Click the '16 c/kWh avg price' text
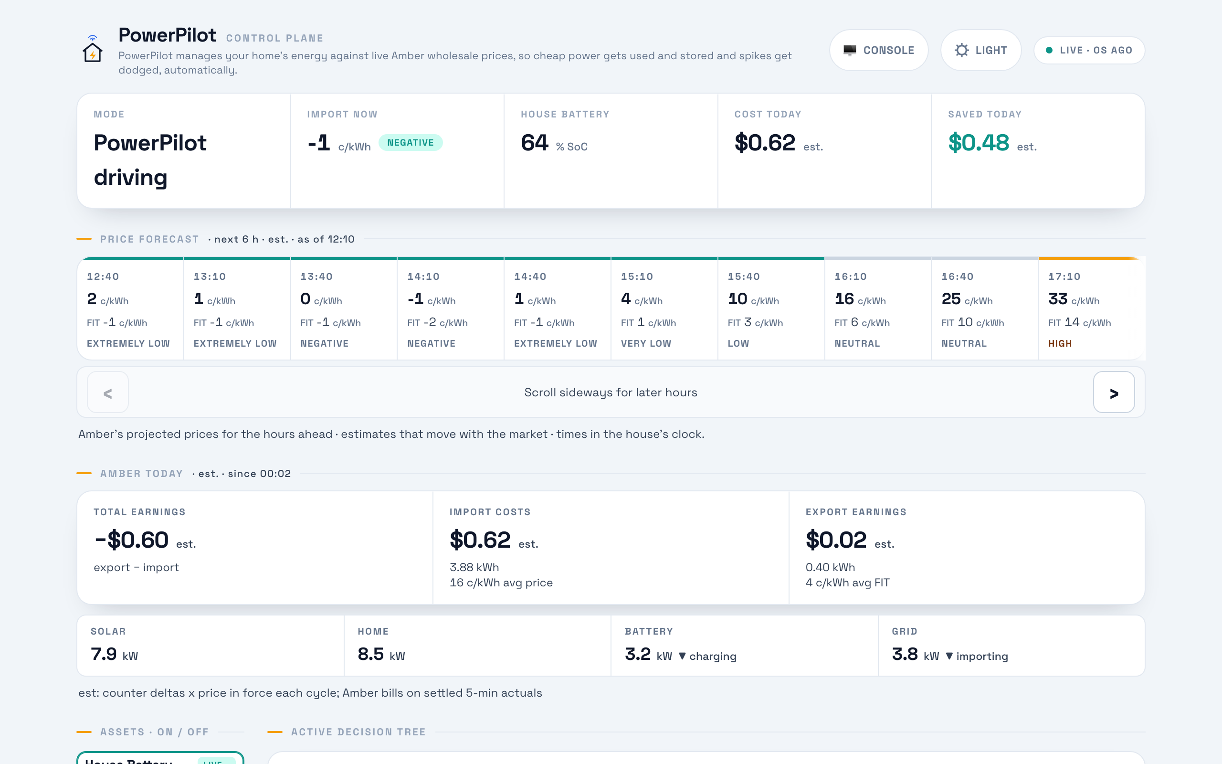 [501, 583]
